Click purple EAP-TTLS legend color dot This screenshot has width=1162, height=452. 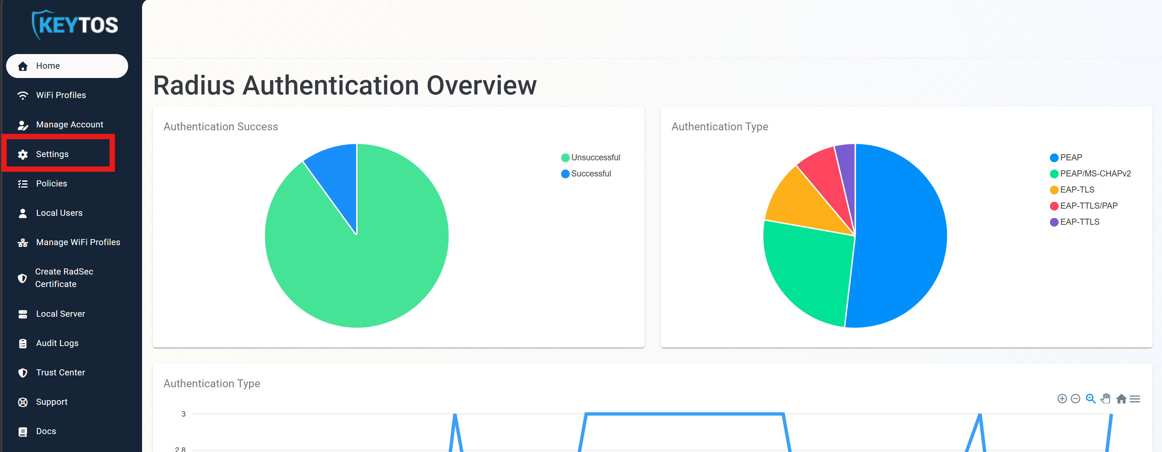coord(1054,222)
